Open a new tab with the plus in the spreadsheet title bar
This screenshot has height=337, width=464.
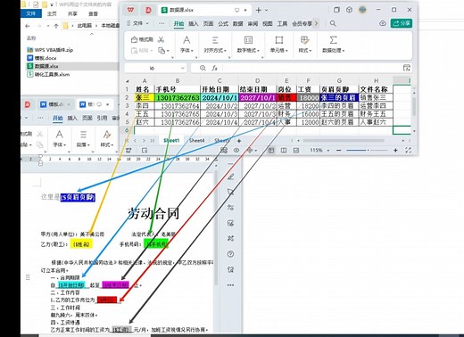(x=258, y=10)
